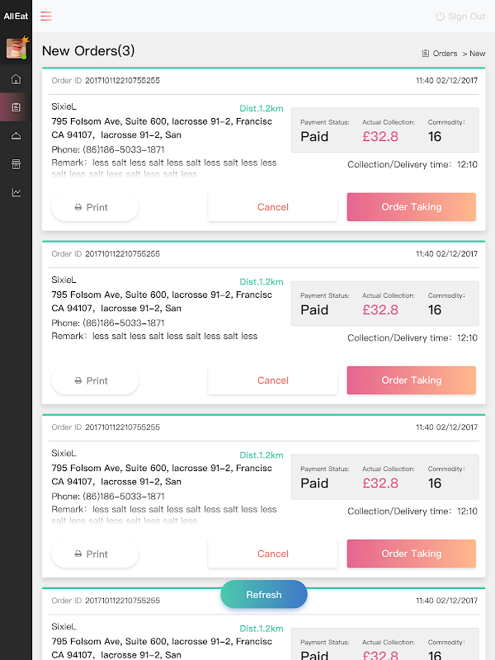The height and width of the screenshot is (660, 495).
Task: Open the store sidebar icon
Action: coord(16,164)
